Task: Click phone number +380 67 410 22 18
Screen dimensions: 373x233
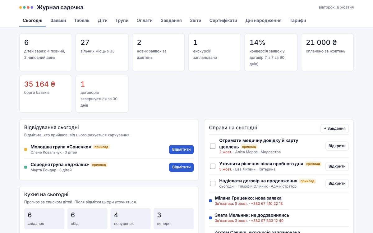Action: click(267, 204)
